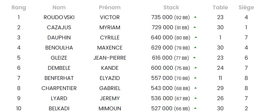Sort table by Prénom header

110,7
